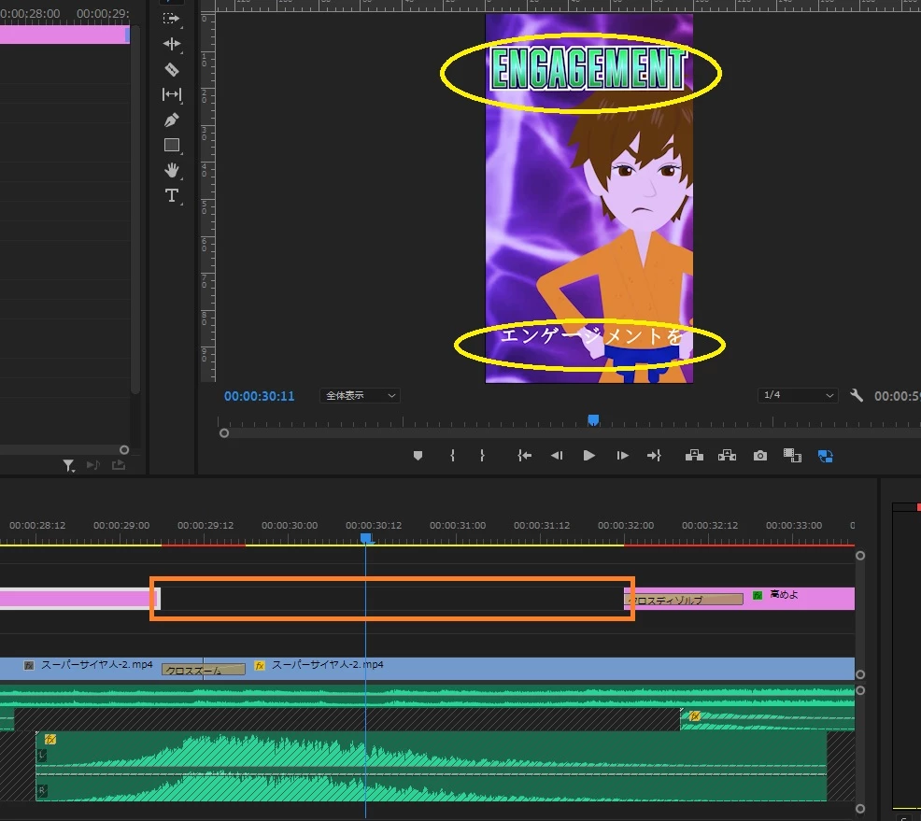Open the wrench settings menu
921x821 pixels.
point(857,396)
